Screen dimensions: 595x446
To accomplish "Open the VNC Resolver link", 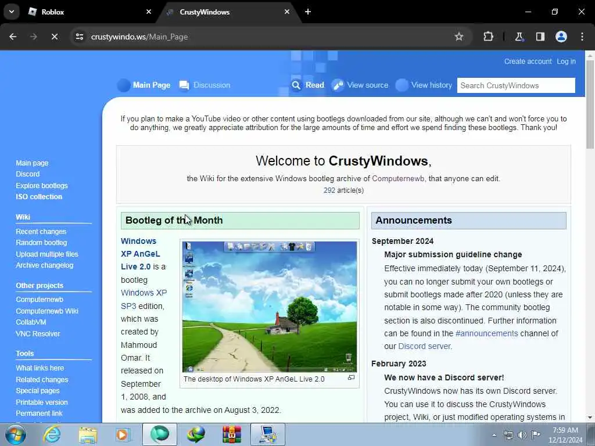I will (x=38, y=334).
